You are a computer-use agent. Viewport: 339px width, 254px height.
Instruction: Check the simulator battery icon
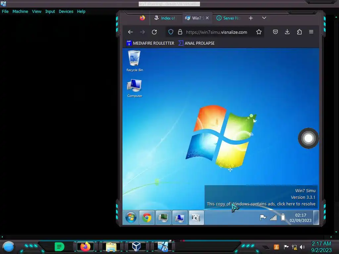pyautogui.click(x=283, y=217)
